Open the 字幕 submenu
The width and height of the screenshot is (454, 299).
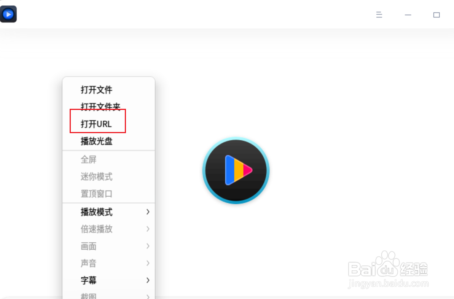pos(108,280)
